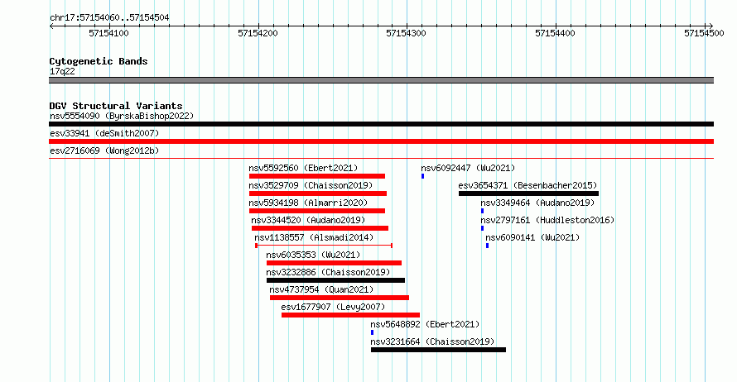Open nsv4737954 (Quan2021) label

pyautogui.click(x=321, y=289)
